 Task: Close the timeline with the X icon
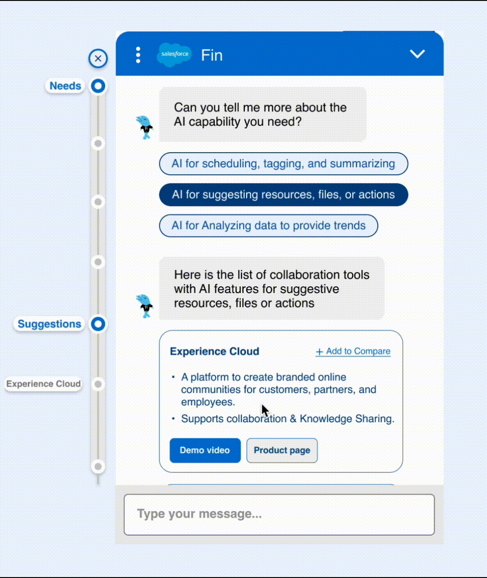[x=98, y=58]
